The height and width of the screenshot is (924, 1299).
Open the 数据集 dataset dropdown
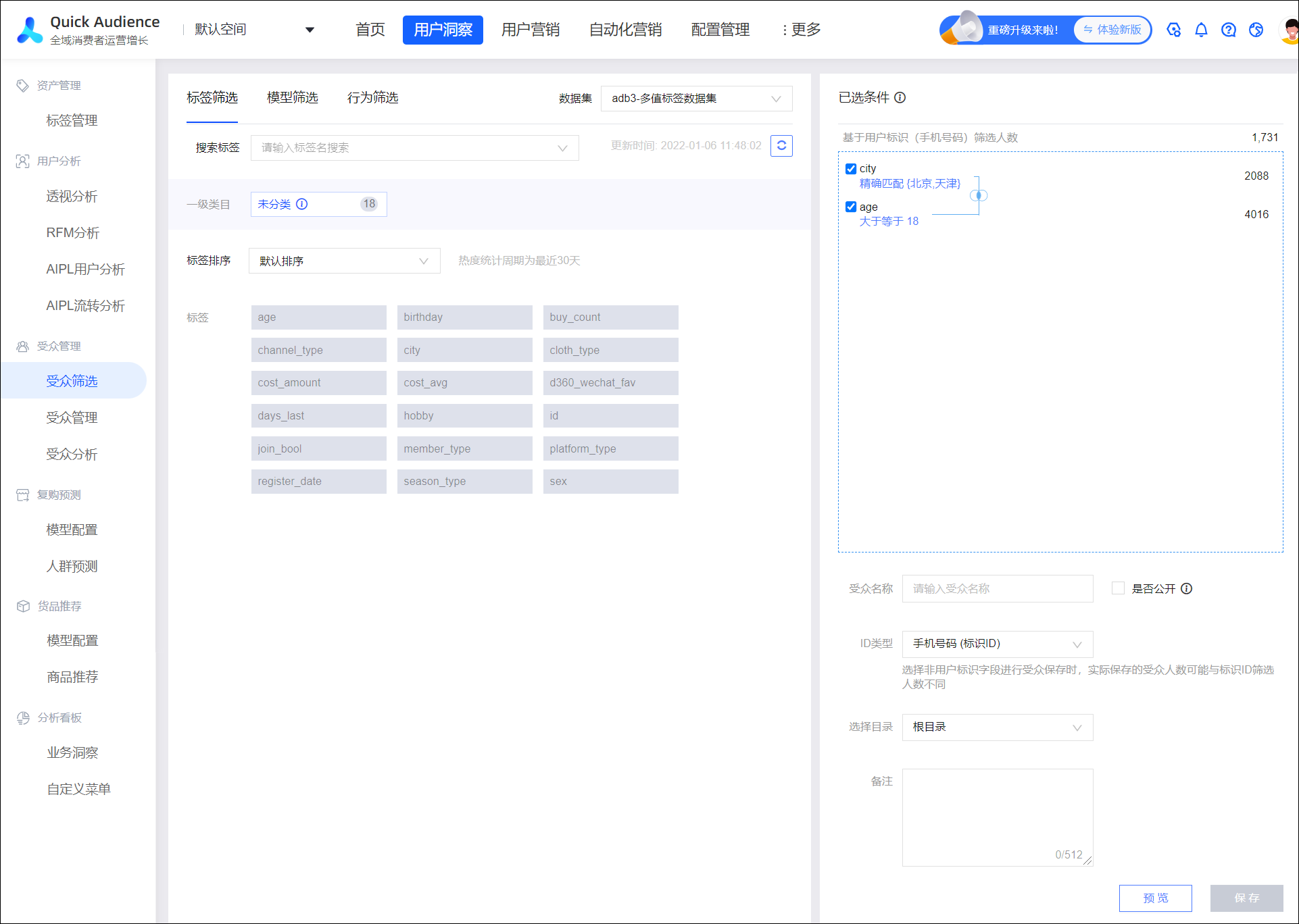click(696, 99)
